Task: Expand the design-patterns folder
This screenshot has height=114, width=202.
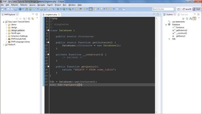Action: click(x=6, y=30)
